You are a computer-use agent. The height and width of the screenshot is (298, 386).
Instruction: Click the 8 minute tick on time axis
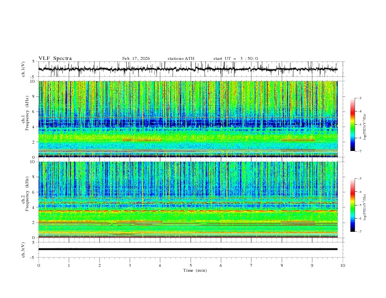tap(282, 265)
